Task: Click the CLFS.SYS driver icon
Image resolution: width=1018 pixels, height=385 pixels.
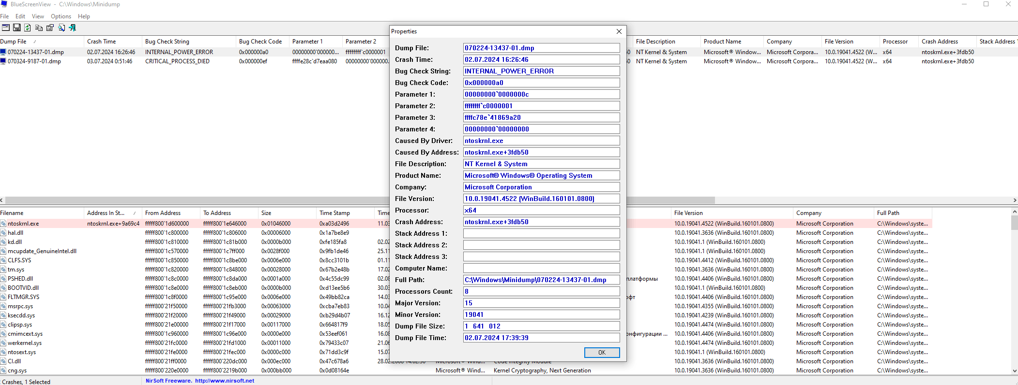Action: [x=3, y=260]
